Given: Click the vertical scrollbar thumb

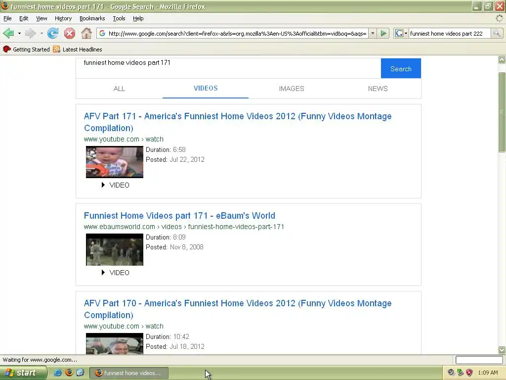Looking at the screenshot, I should coord(502,112).
